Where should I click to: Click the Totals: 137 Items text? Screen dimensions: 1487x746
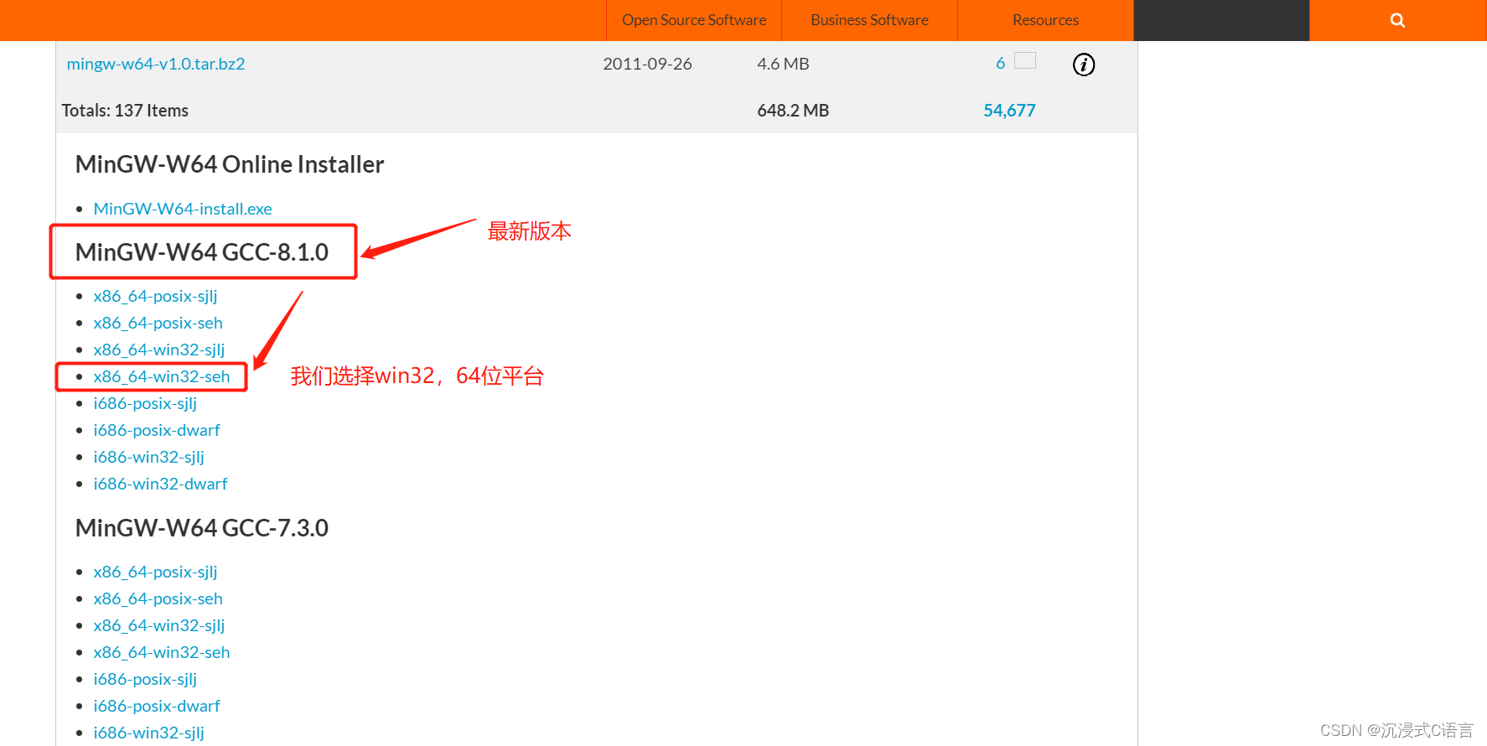(125, 111)
